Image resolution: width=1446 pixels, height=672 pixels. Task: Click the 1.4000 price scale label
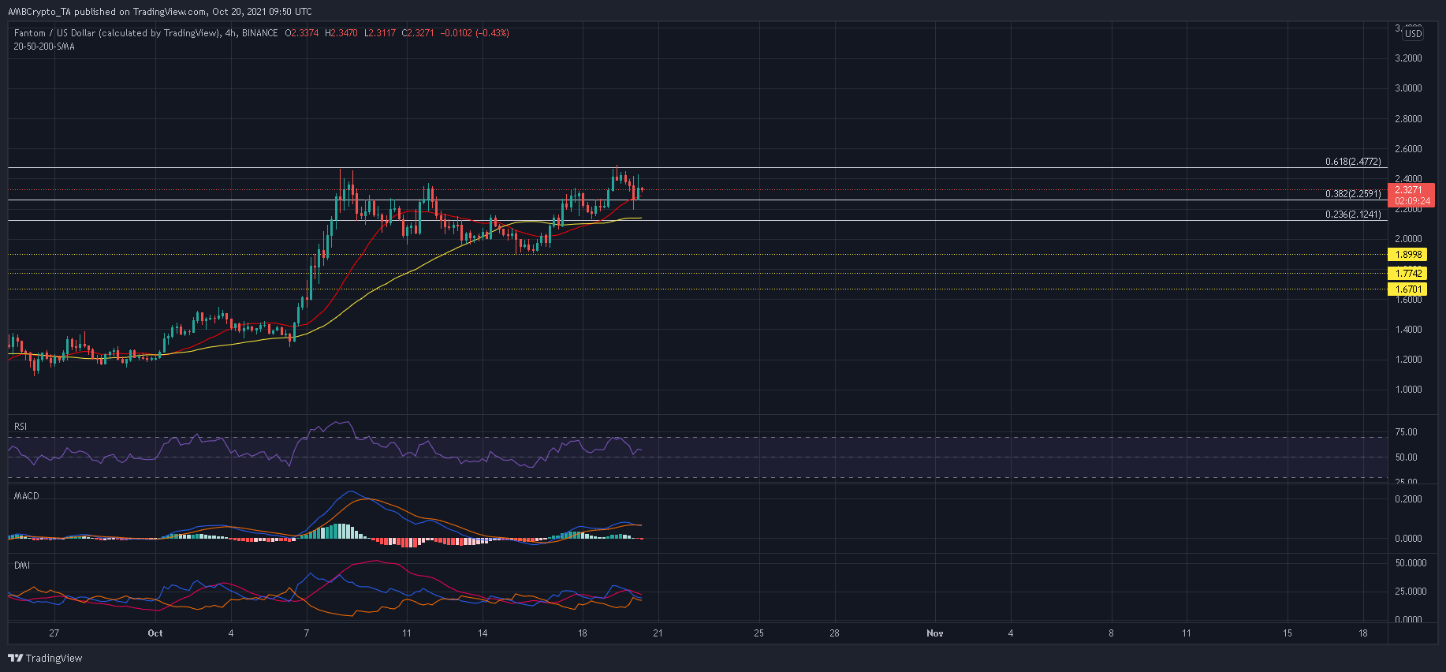click(1408, 330)
